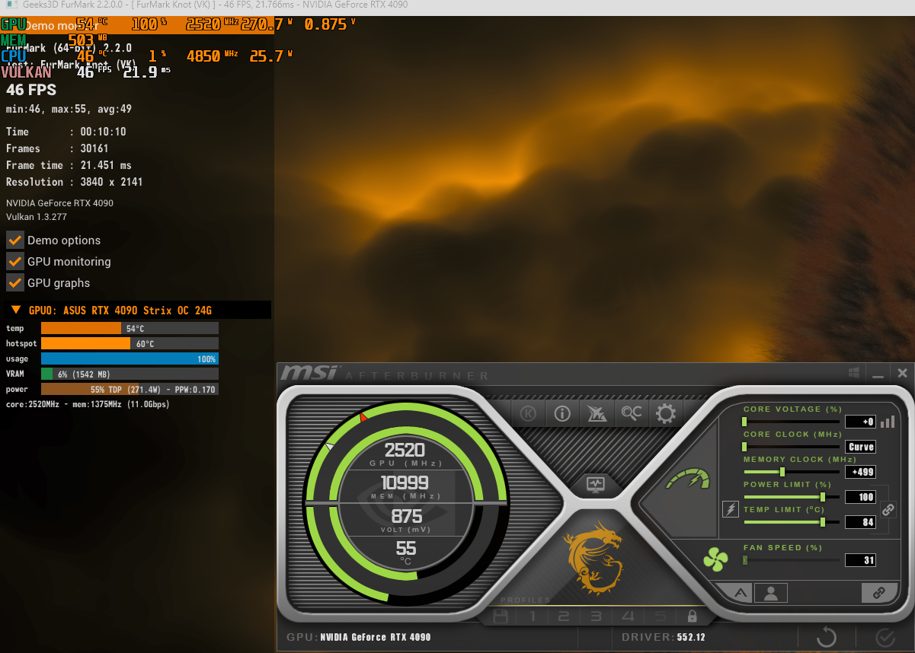Click the 55 °C gauge reading

(x=405, y=548)
